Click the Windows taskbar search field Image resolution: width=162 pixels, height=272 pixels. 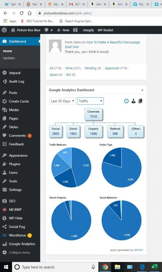tap(53, 267)
